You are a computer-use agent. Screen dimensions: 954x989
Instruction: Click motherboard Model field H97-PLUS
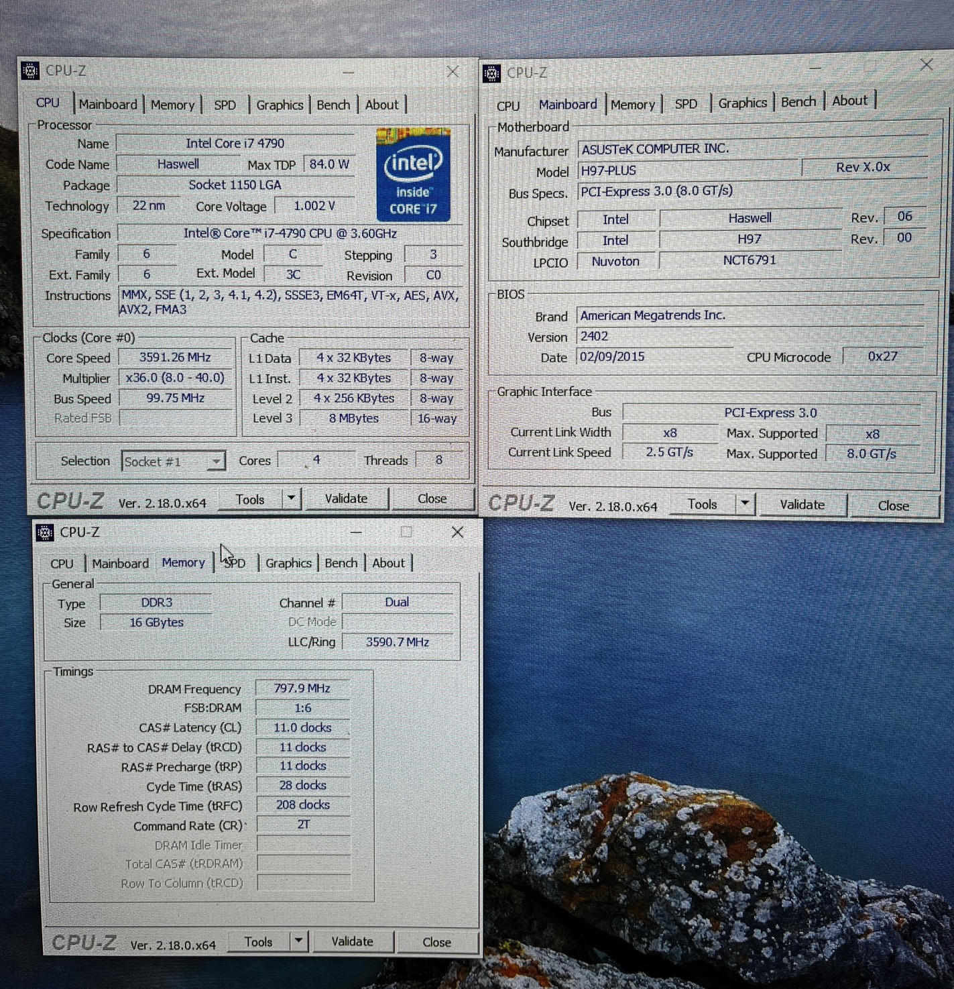[x=689, y=170]
